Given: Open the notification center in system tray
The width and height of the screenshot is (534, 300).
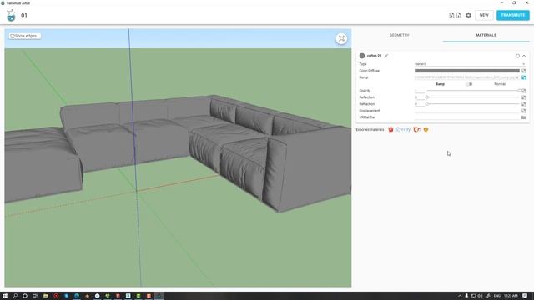Looking at the screenshot, I should coord(525,296).
